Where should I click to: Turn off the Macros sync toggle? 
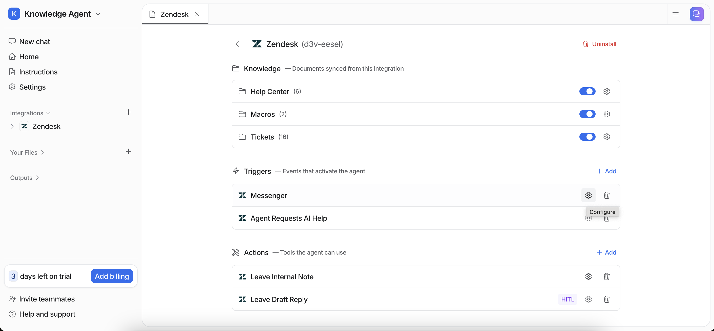pyautogui.click(x=587, y=114)
